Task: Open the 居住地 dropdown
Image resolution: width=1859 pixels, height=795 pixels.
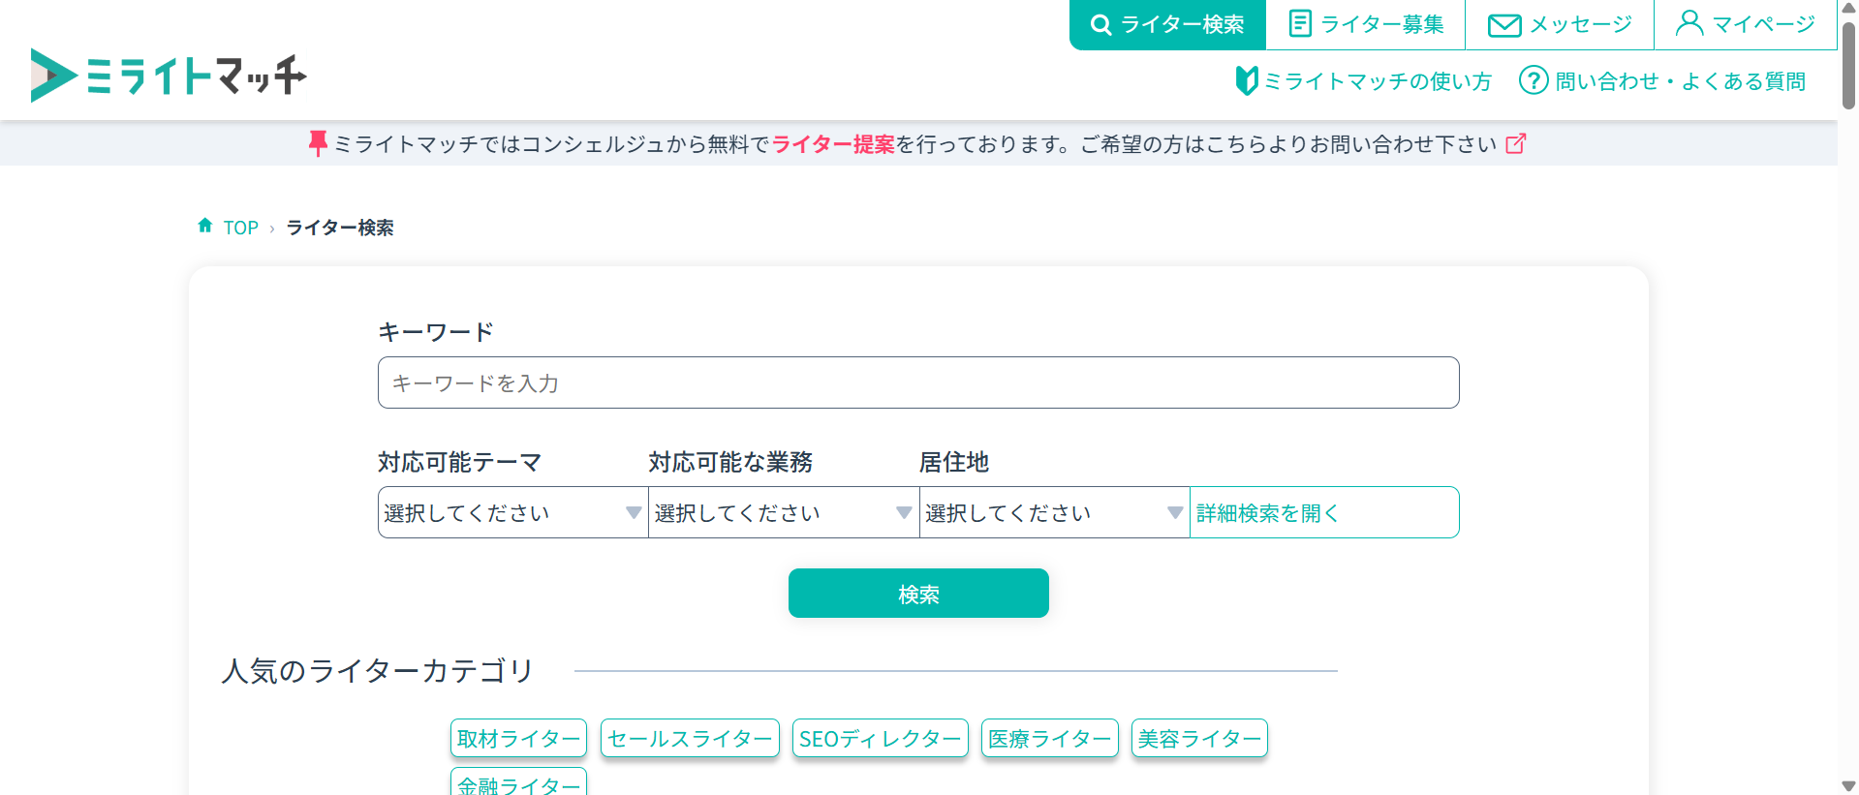Action: pos(1054,512)
